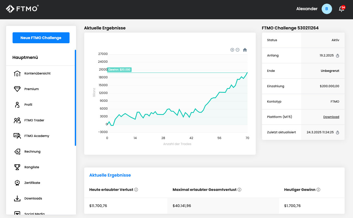The width and height of the screenshot is (353, 218).
Task: Click the Premium diamond icon
Action: 17,89
